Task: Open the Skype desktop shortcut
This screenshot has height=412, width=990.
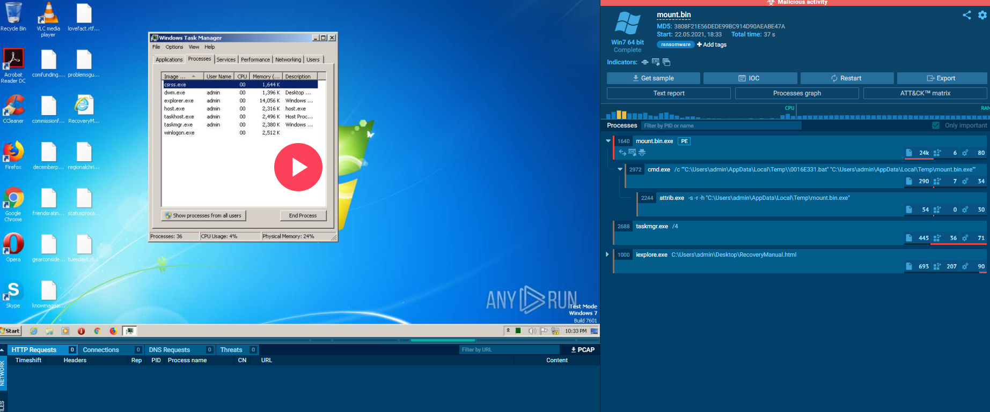Action: point(13,295)
